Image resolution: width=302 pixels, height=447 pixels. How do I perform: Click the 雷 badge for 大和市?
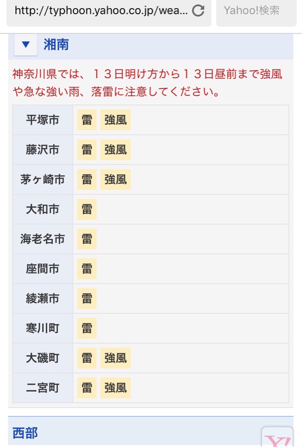click(x=87, y=209)
